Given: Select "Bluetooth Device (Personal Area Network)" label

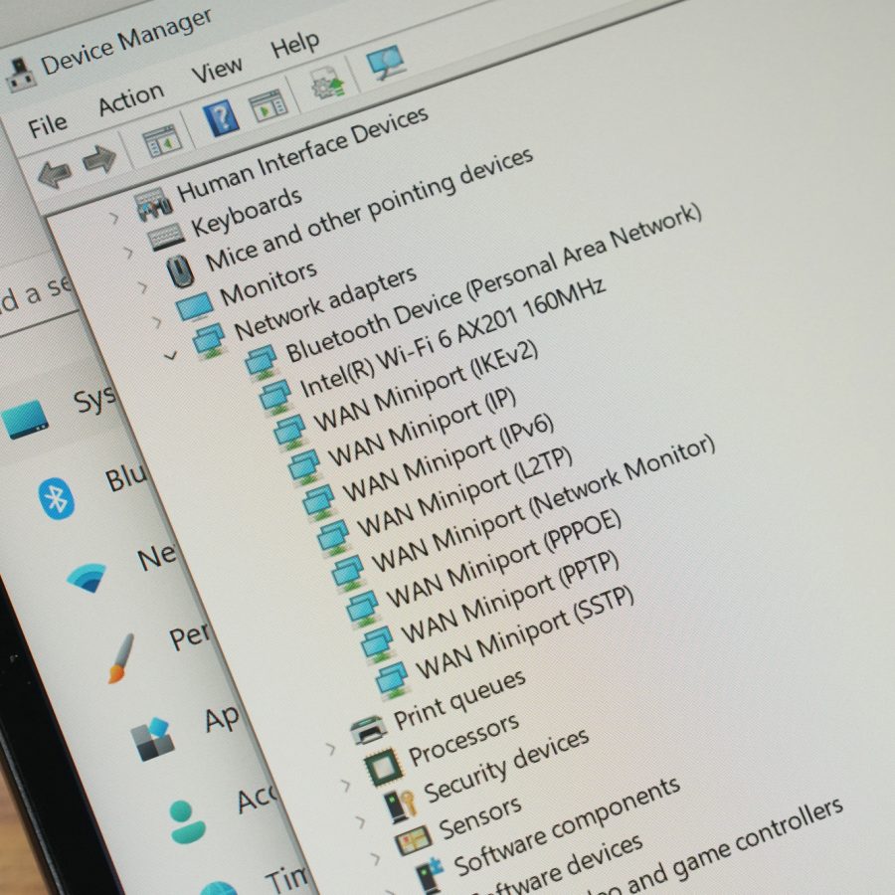Looking at the screenshot, I should point(493,283).
